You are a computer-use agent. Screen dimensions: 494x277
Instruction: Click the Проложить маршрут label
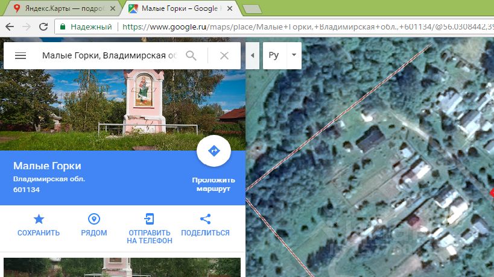coord(214,184)
